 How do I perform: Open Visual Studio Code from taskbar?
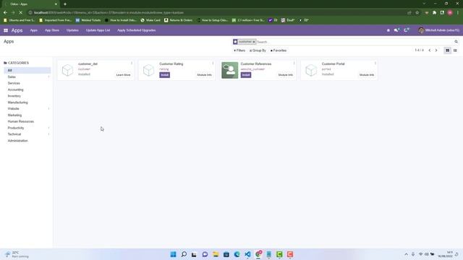247,254
